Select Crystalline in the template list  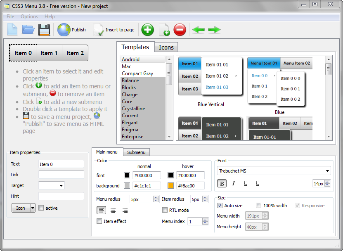[x=143, y=109]
